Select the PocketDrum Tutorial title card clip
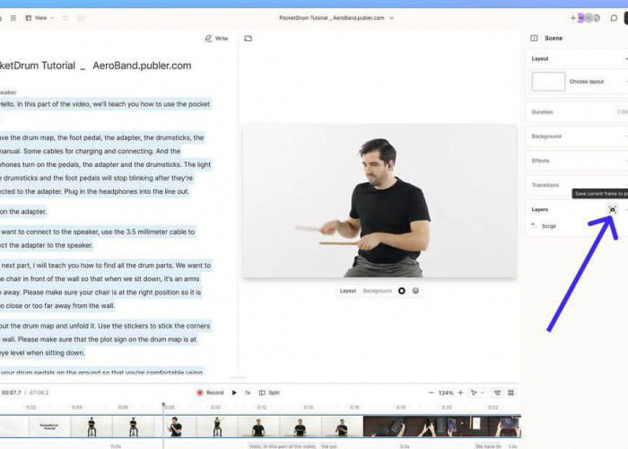This screenshot has width=628, height=449. (49, 427)
